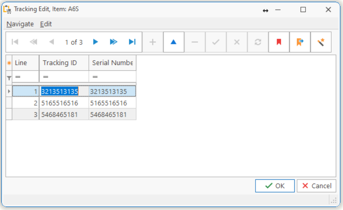343x210 pixels.
Task: Sort by Tracking ID column header
Action: click(64, 63)
